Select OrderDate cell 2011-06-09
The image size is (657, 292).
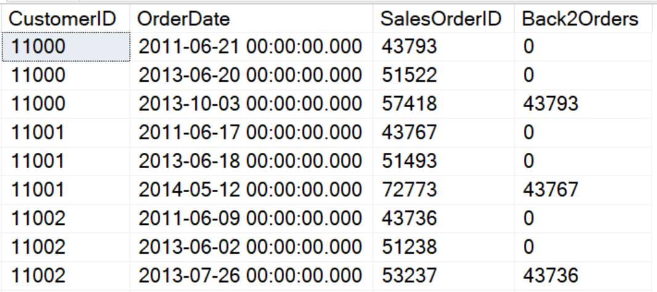[251, 219]
